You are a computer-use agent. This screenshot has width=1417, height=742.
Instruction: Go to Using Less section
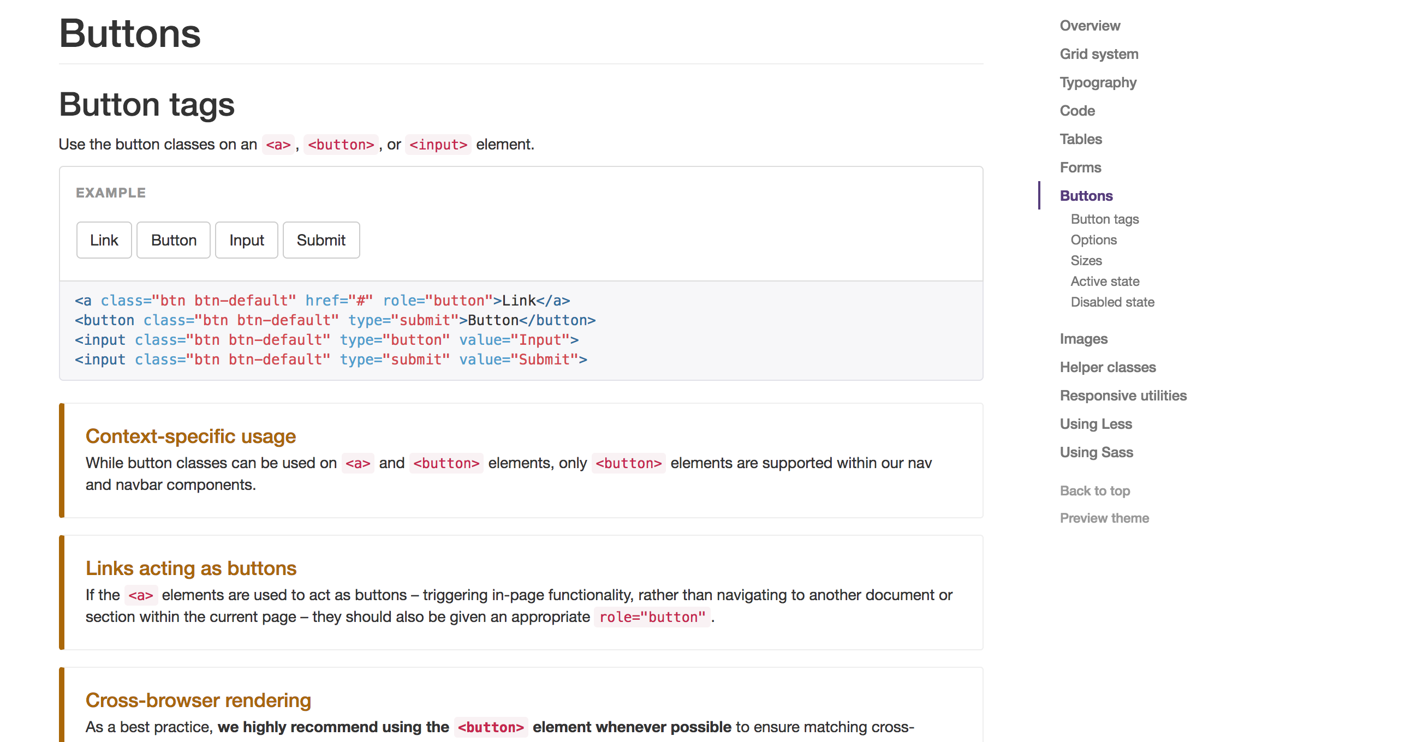pos(1096,424)
